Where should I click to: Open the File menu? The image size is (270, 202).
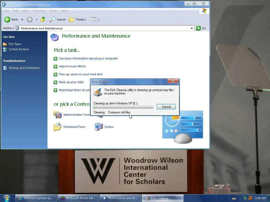(x=7, y=11)
